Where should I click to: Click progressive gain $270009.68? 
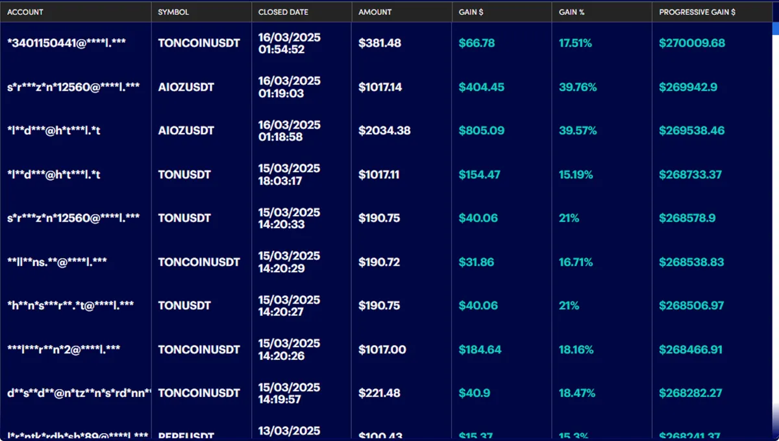tap(692, 43)
